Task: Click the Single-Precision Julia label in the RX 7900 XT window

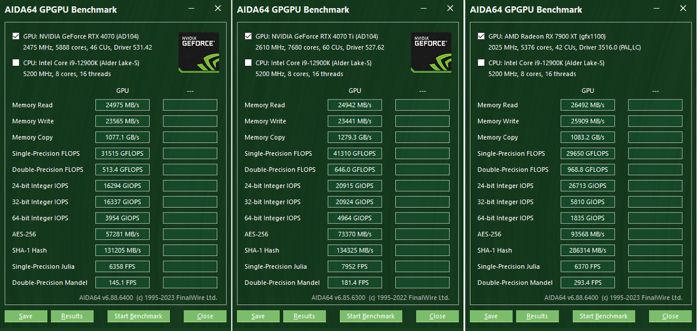Action: click(509, 266)
